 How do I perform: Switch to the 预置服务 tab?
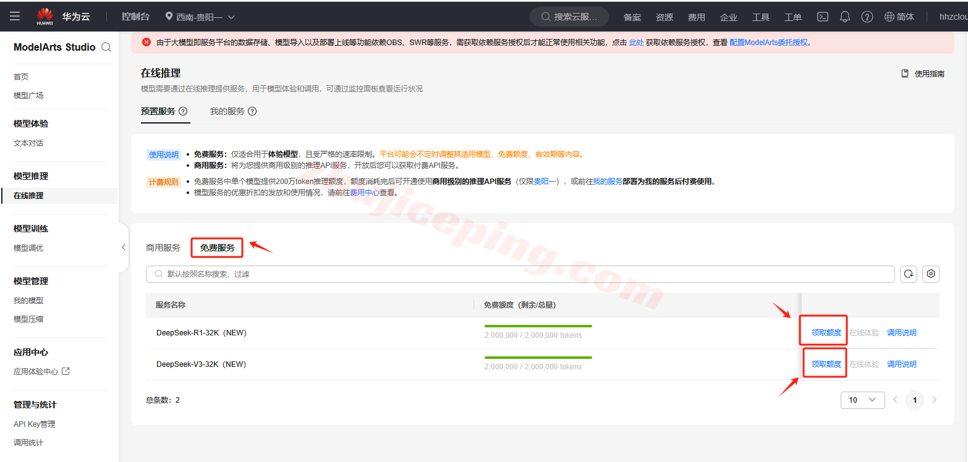[x=158, y=112]
